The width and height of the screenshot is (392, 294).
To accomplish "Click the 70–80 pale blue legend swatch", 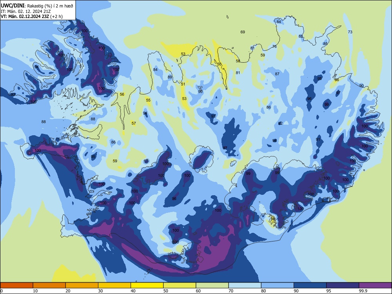I will [x=245, y=285].
